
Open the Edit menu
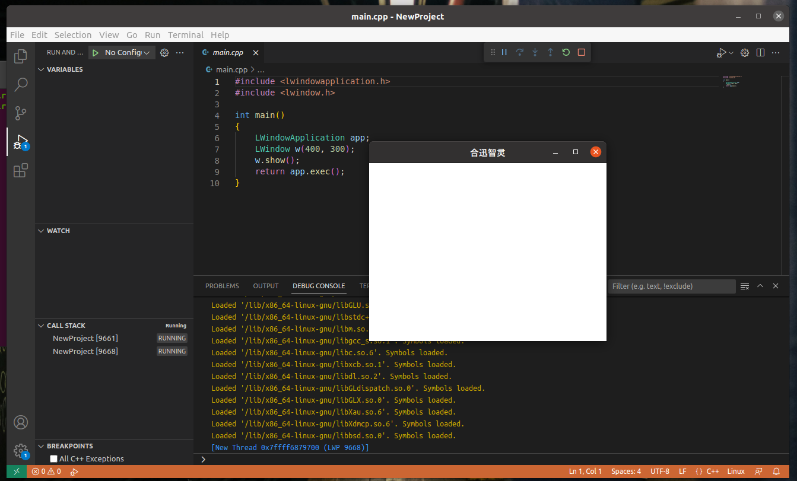click(39, 35)
